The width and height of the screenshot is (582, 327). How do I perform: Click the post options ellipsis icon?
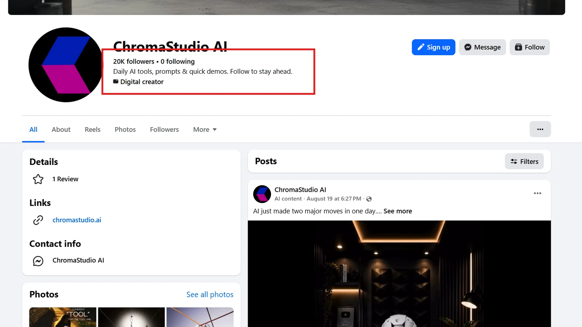[538, 193]
